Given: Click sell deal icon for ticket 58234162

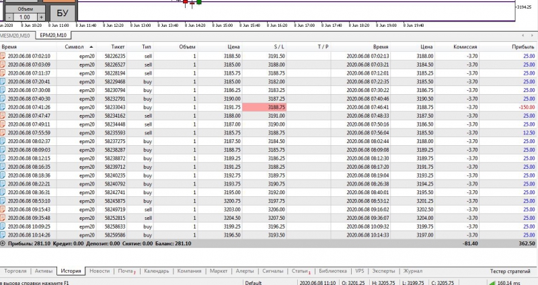Looking at the screenshot, I should pos(3,116).
